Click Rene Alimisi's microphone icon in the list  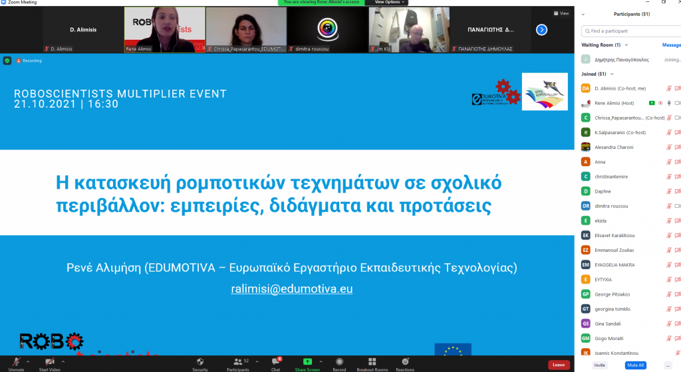[669, 103]
